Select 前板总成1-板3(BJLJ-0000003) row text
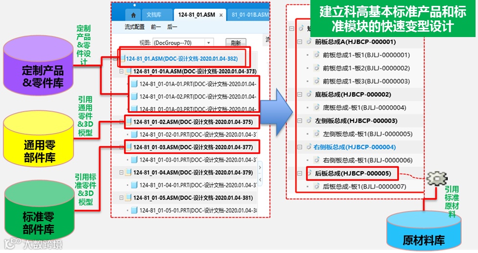 367,81
